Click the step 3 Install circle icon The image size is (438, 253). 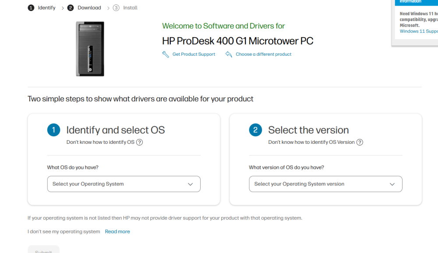click(x=116, y=8)
